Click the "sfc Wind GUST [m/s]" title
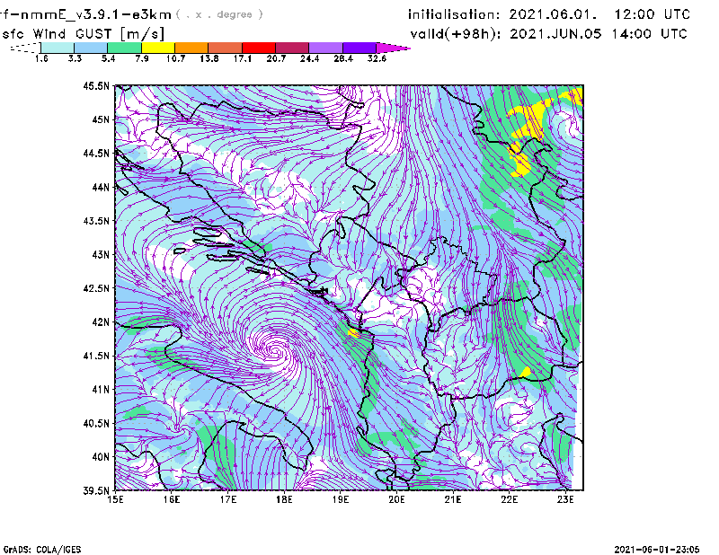The height and width of the screenshot is (555, 719). [x=83, y=34]
